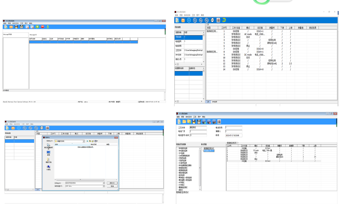
Task: Expand the 保存在 folder dropdown
Action: (83, 141)
